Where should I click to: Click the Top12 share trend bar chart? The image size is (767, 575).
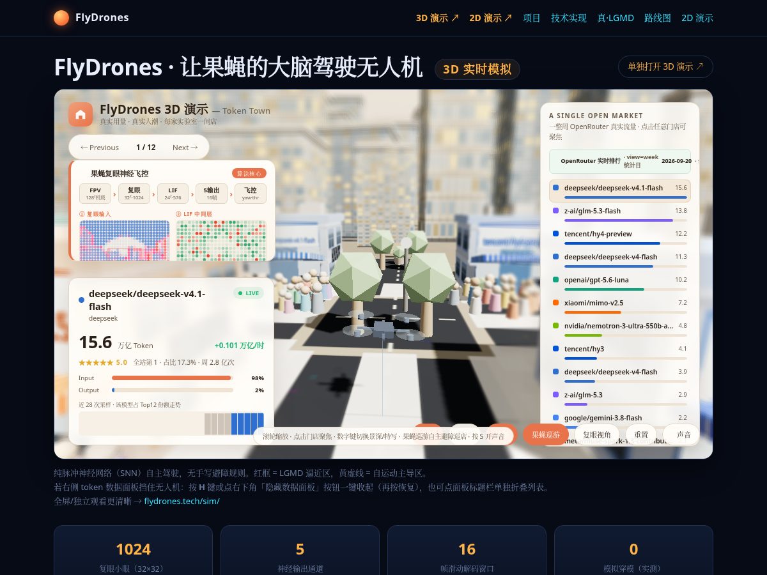pyautogui.click(x=171, y=424)
